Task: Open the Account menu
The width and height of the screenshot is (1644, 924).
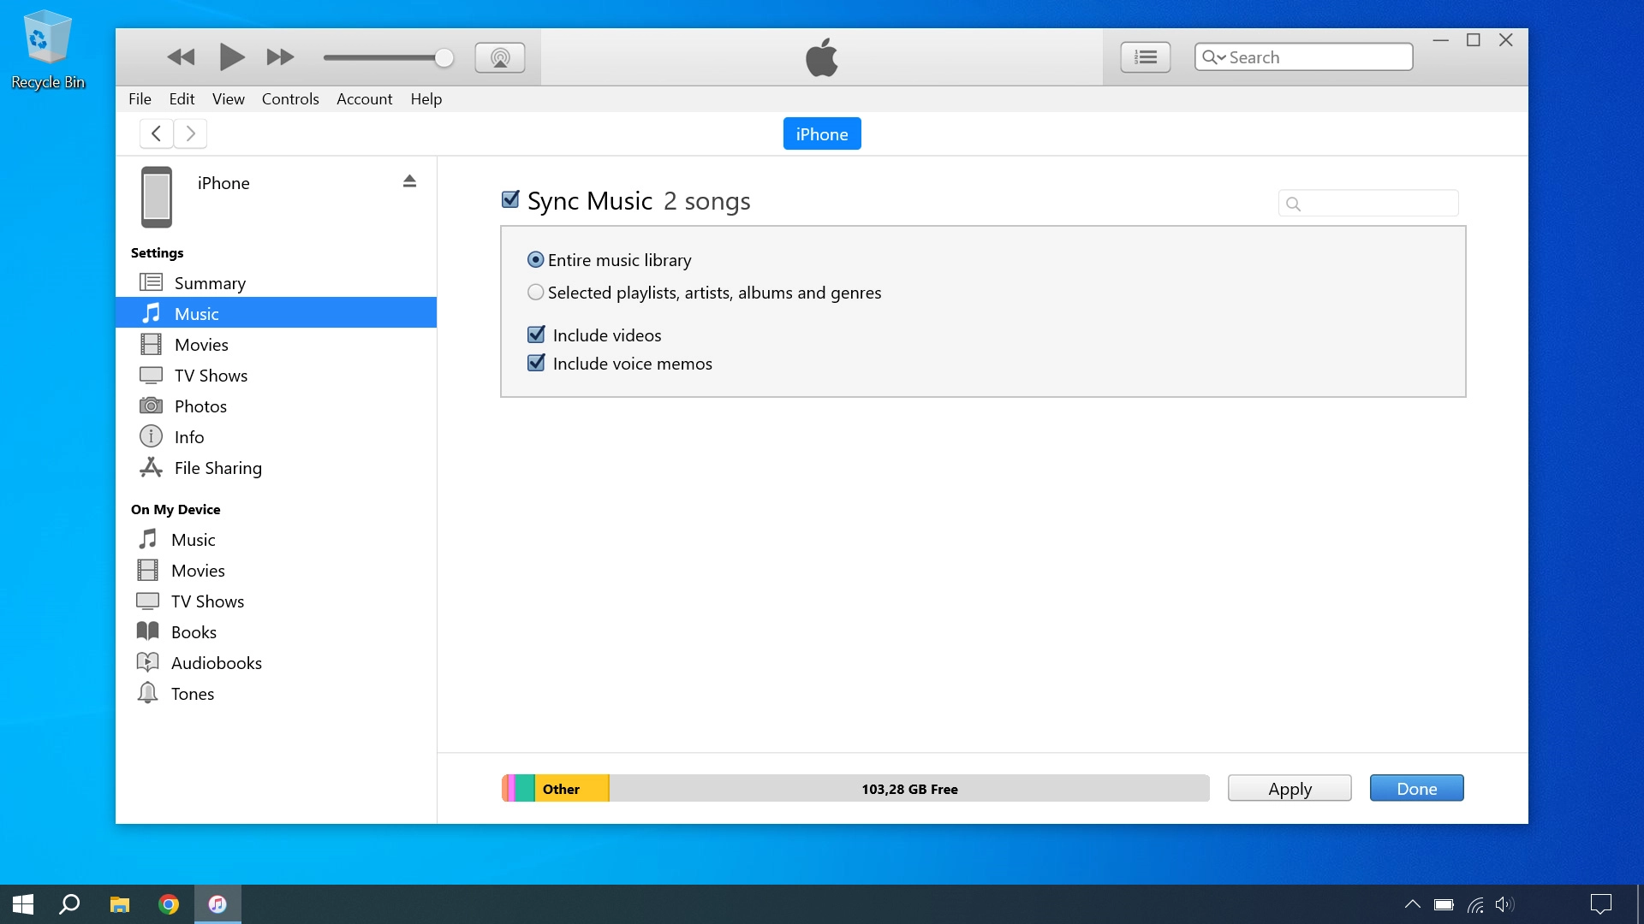Action: click(364, 98)
